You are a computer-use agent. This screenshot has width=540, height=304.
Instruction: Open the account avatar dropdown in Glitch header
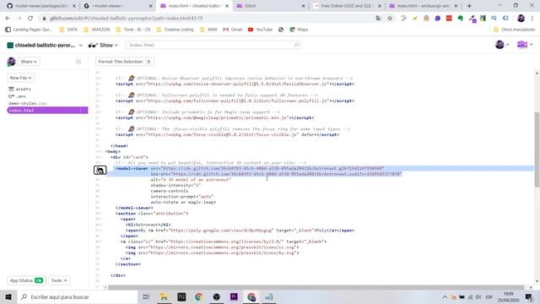pos(502,45)
